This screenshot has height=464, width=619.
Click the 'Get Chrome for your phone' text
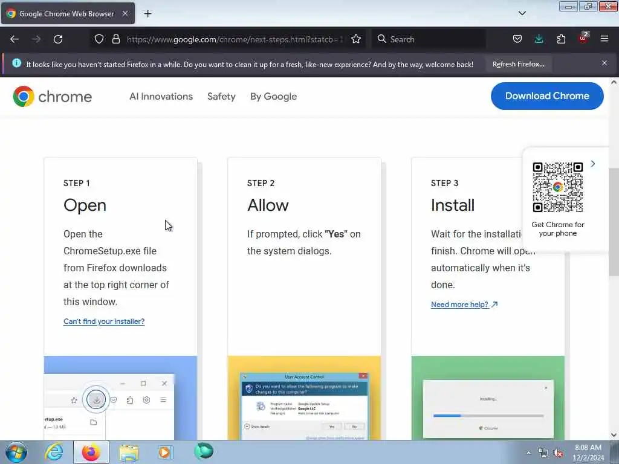point(558,229)
